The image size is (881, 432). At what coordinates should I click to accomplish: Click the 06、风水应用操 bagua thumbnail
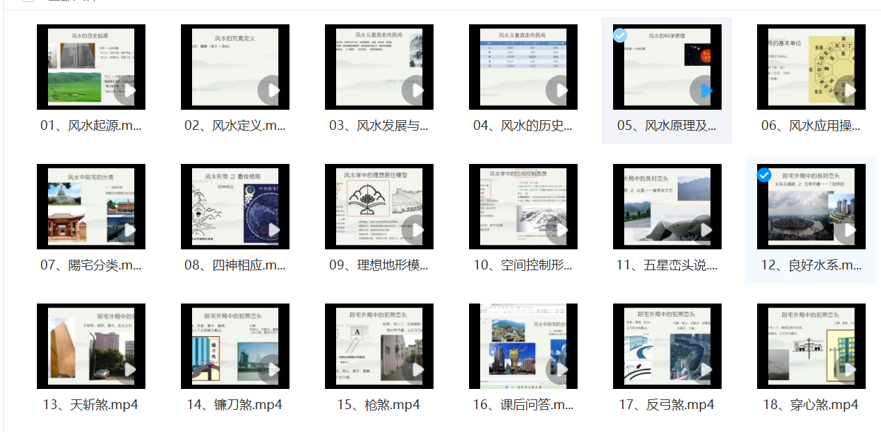click(x=811, y=67)
